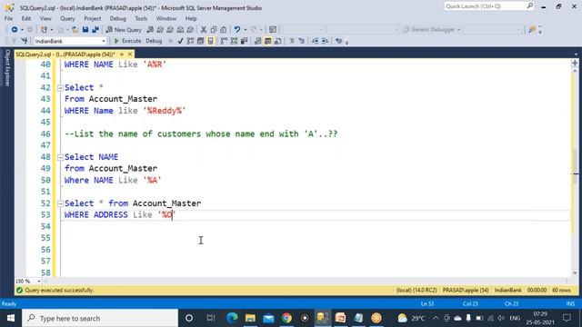This screenshot has width=582, height=327.
Task: Open the Edit menu
Action: pos(26,18)
